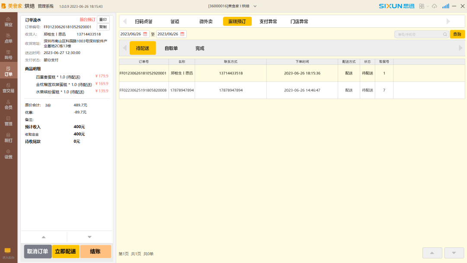Click the 立即配送 button

pyautogui.click(x=66, y=251)
